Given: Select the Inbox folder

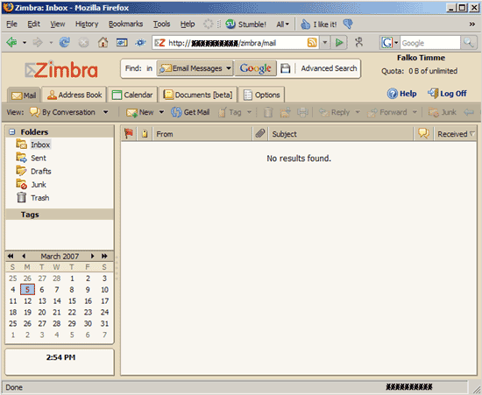Looking at the screenshot, I should click(40, 145).
